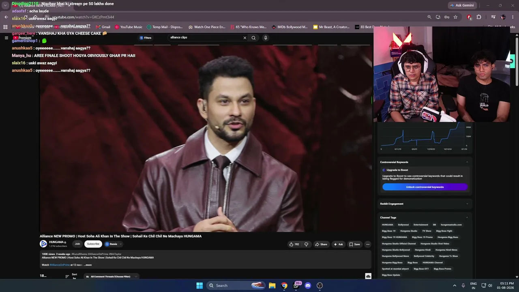Open the taskbar clock and calendar

pyautogui.click(x=505, y=286)
